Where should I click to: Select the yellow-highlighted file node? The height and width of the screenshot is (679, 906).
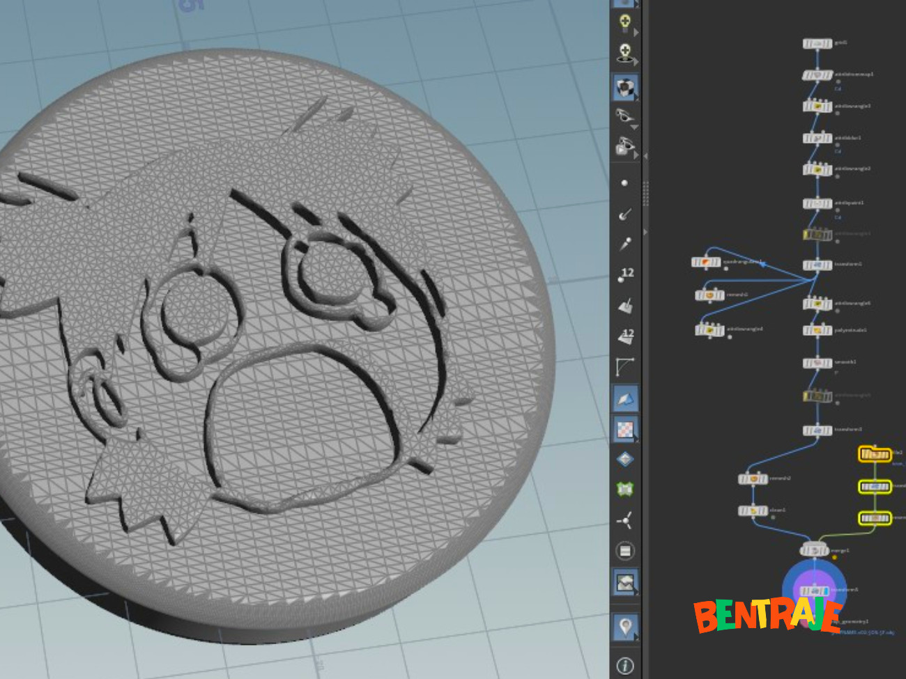point(874,454)
